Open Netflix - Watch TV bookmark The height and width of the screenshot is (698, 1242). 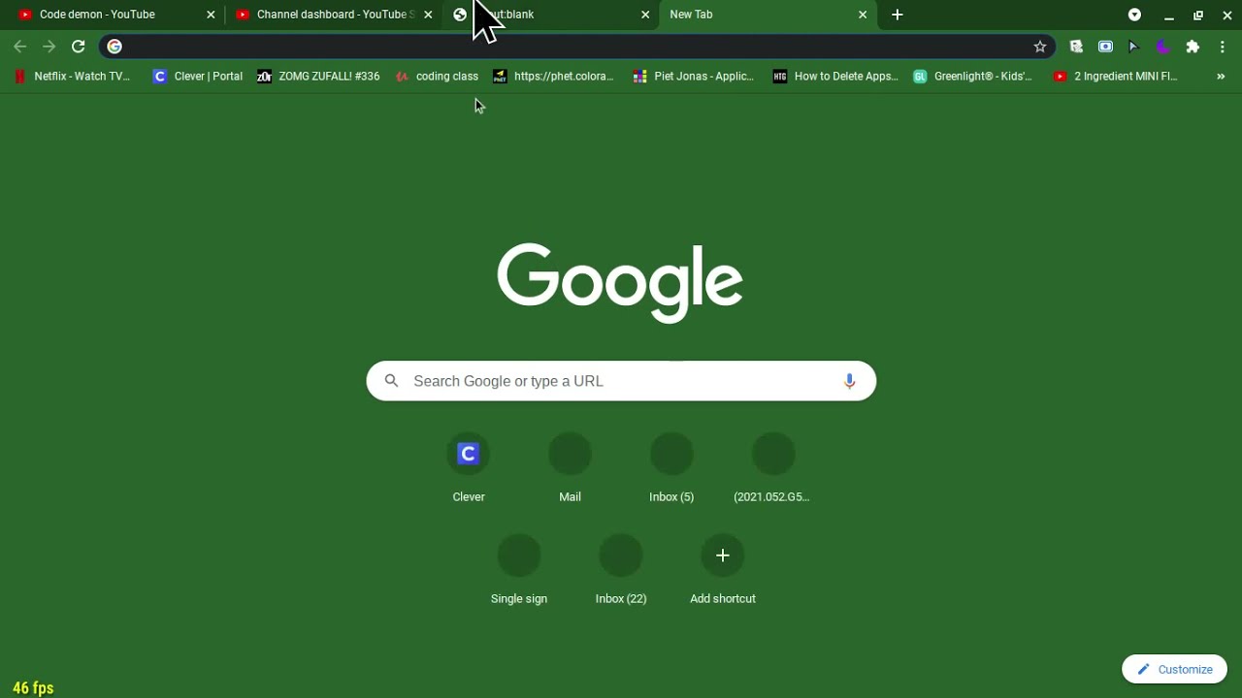72,77
